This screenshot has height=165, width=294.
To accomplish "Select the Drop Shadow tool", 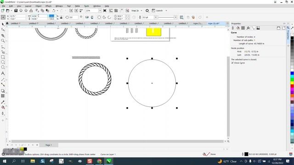I will 3,91.
